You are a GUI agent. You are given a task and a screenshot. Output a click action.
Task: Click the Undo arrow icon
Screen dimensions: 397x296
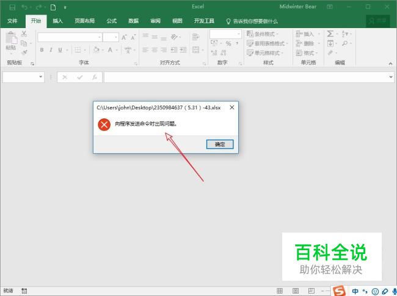[x=24, y=7]
